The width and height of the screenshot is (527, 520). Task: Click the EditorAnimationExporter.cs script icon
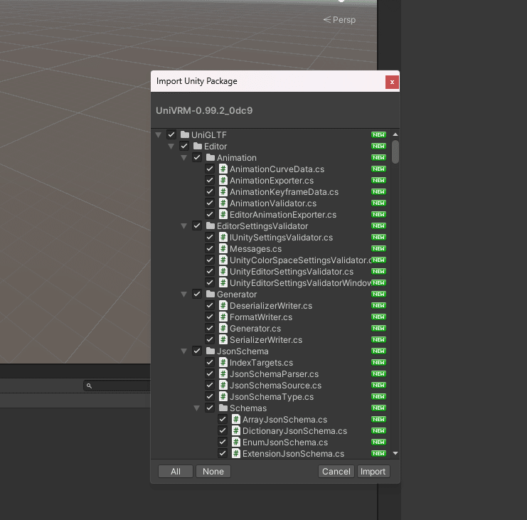(x=223, y=214)
